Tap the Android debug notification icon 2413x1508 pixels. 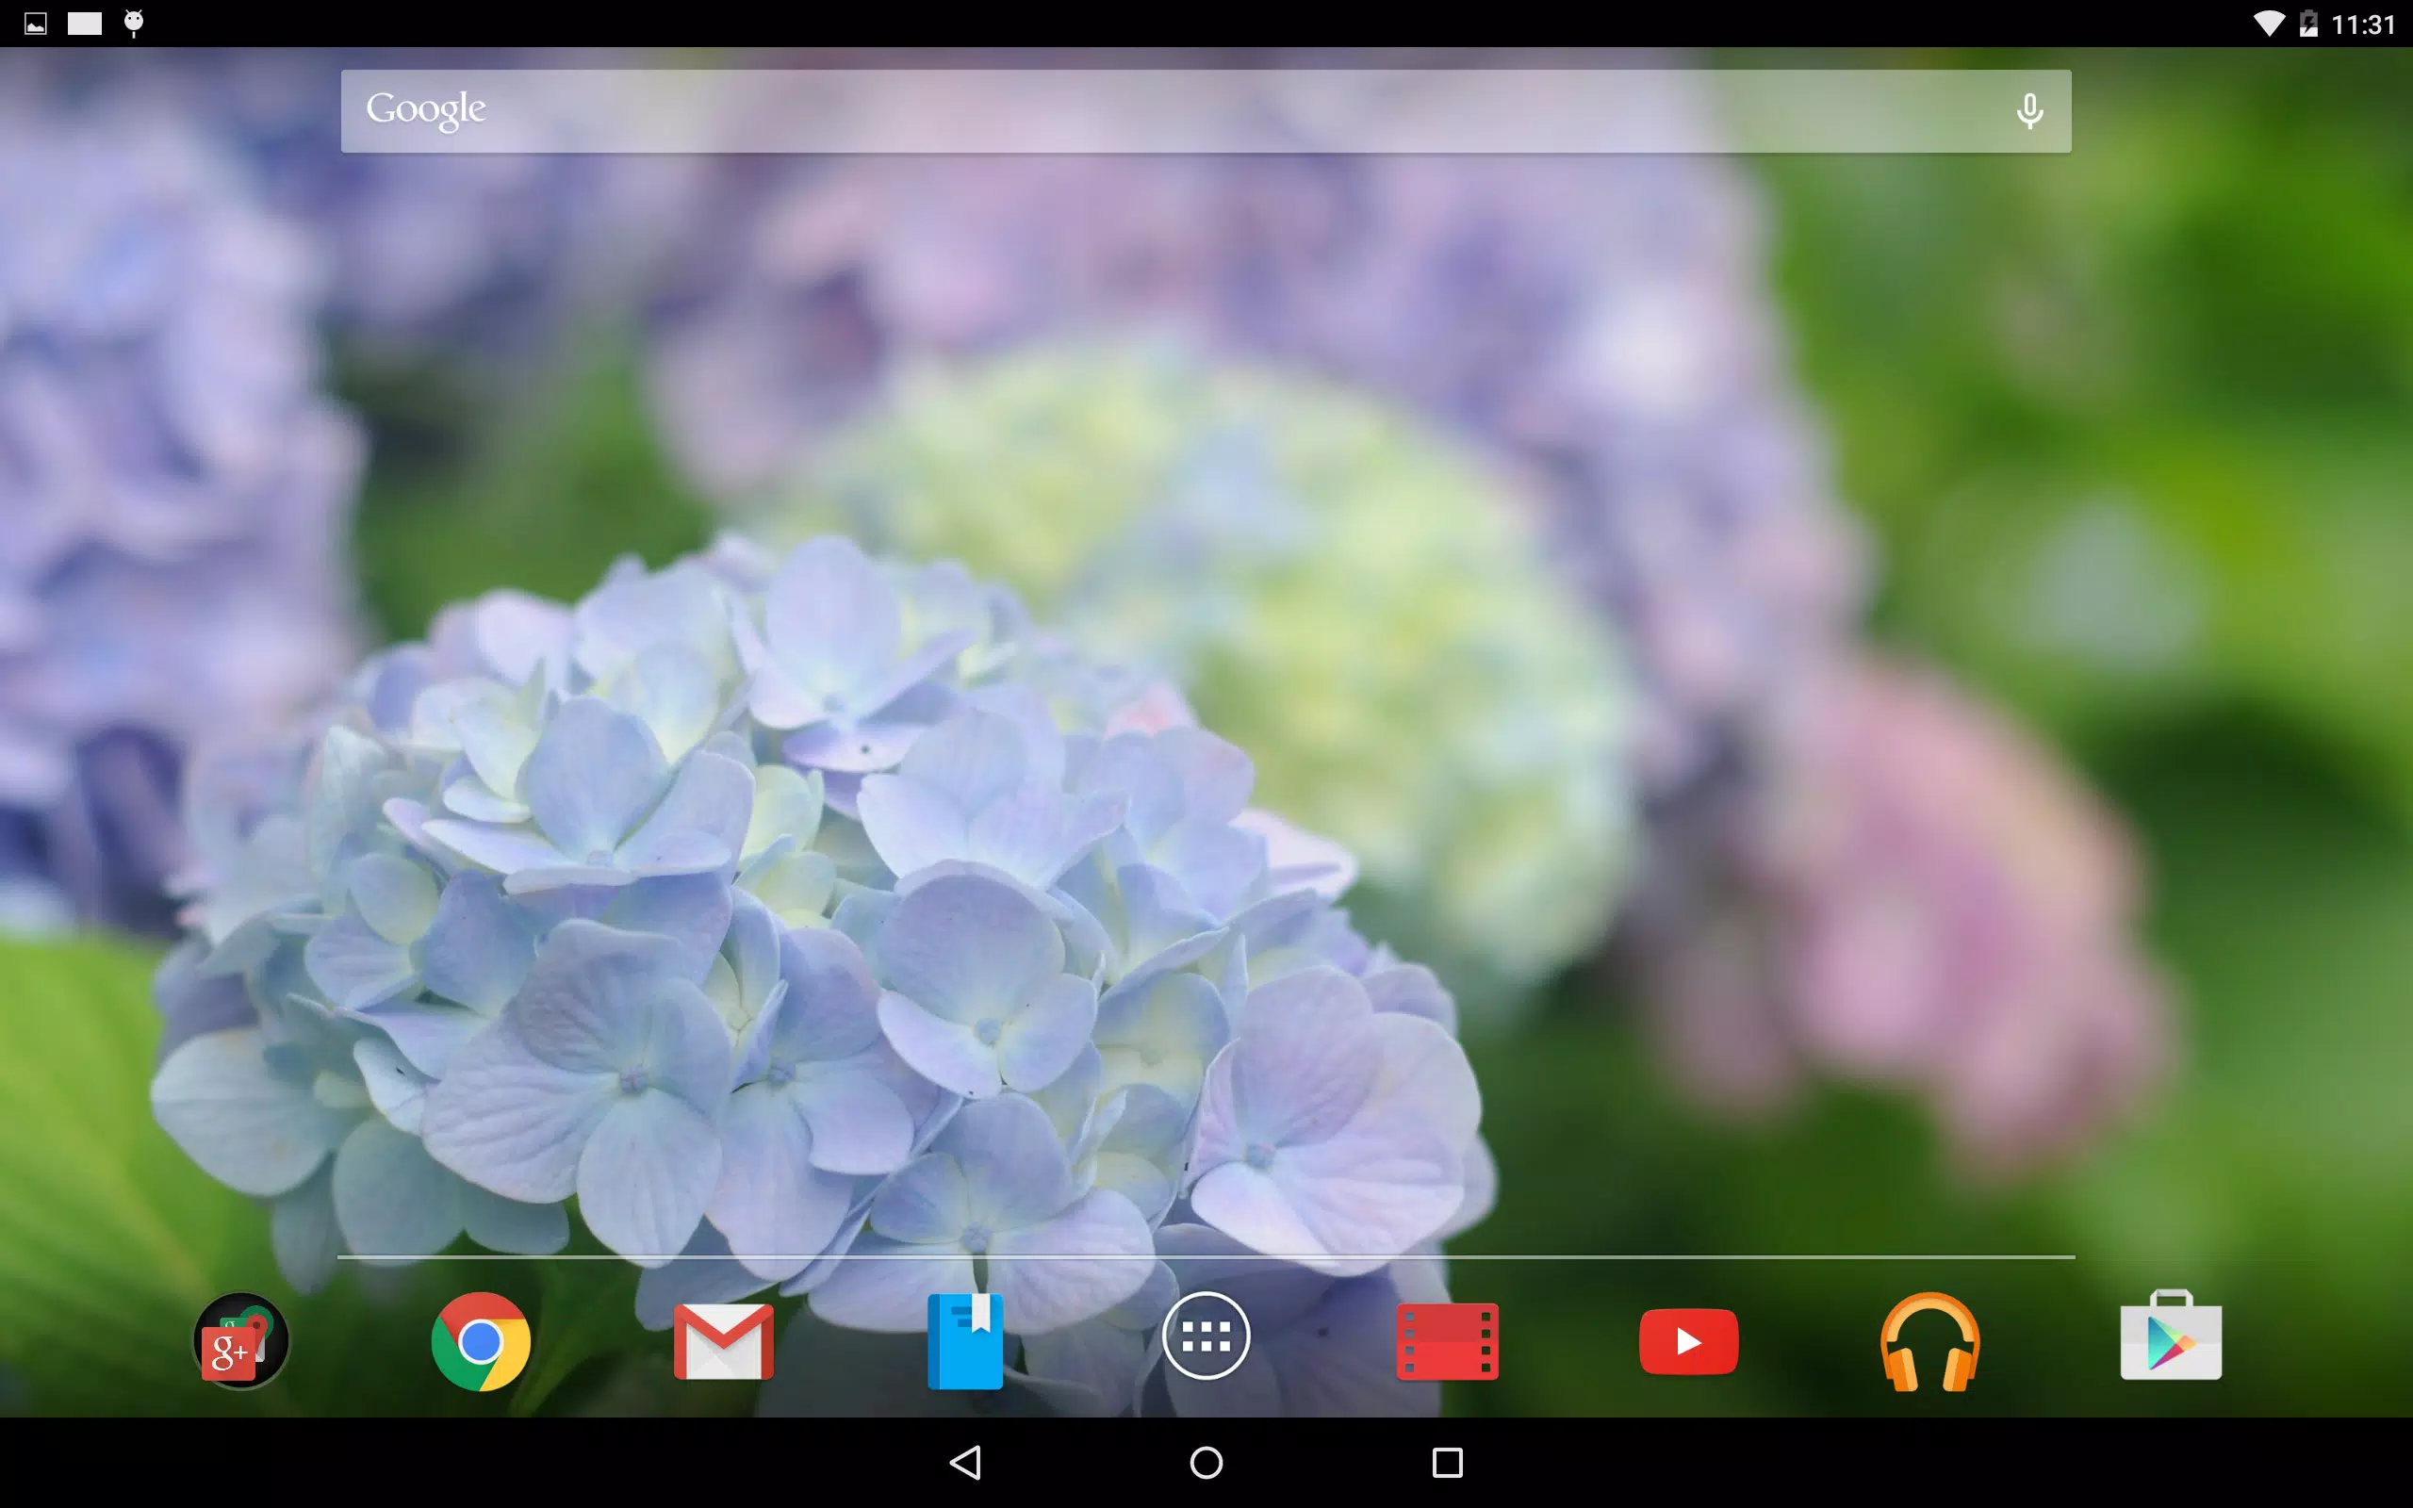coord(134,23)
